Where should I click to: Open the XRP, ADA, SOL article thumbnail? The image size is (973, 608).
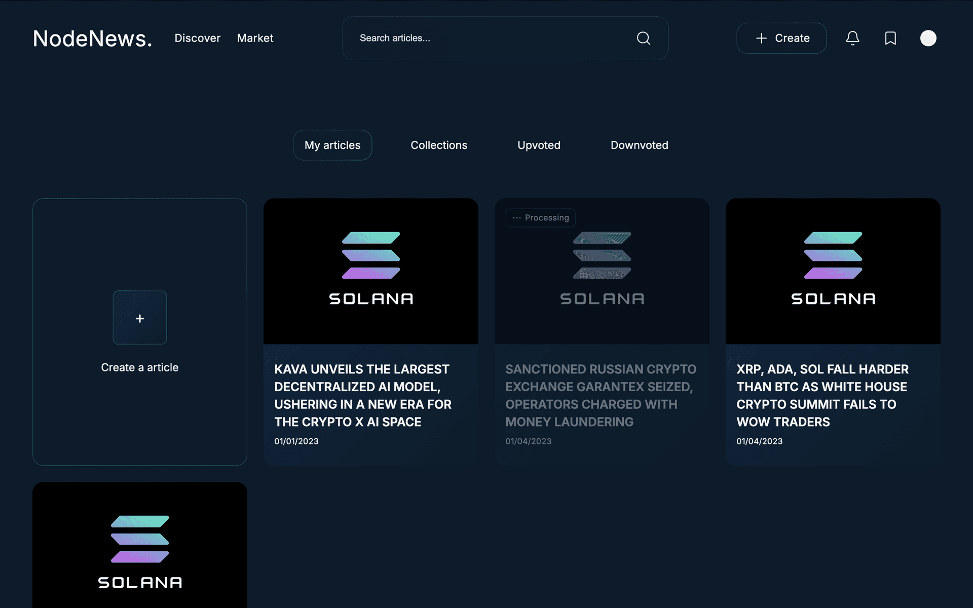click(x=833, y=271)
